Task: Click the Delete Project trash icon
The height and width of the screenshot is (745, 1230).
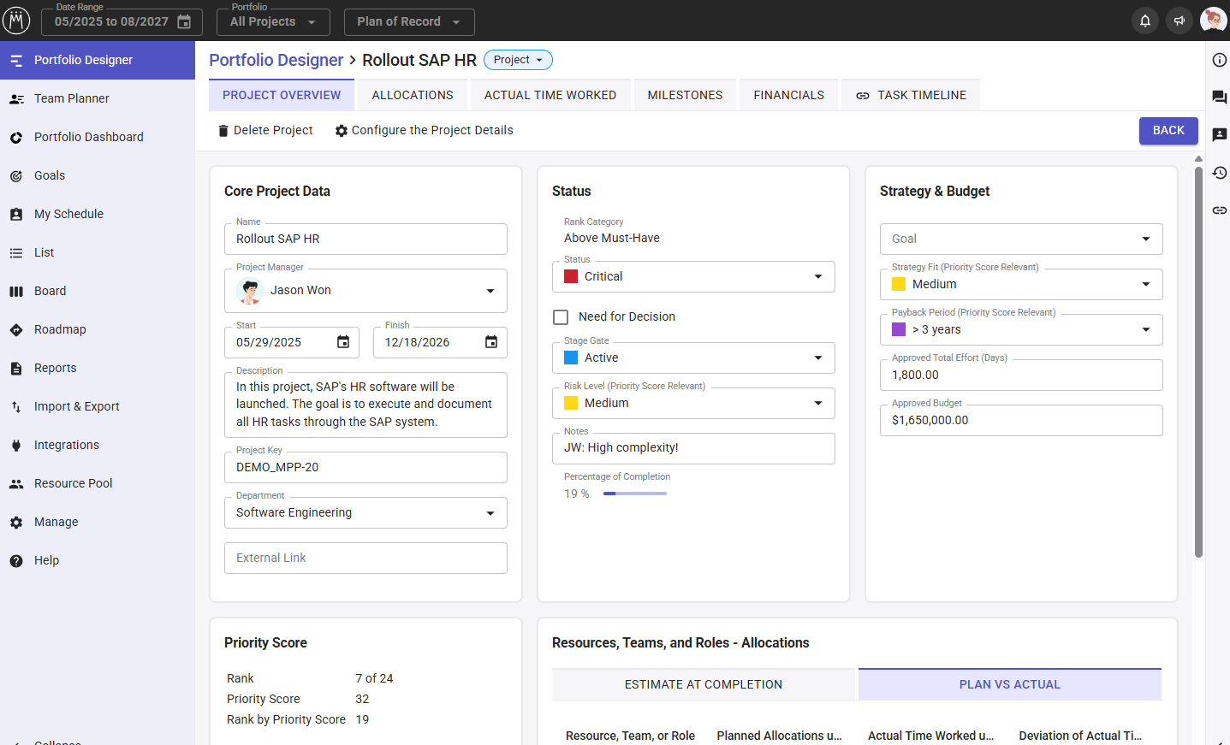Action: [x=223, y=131]
